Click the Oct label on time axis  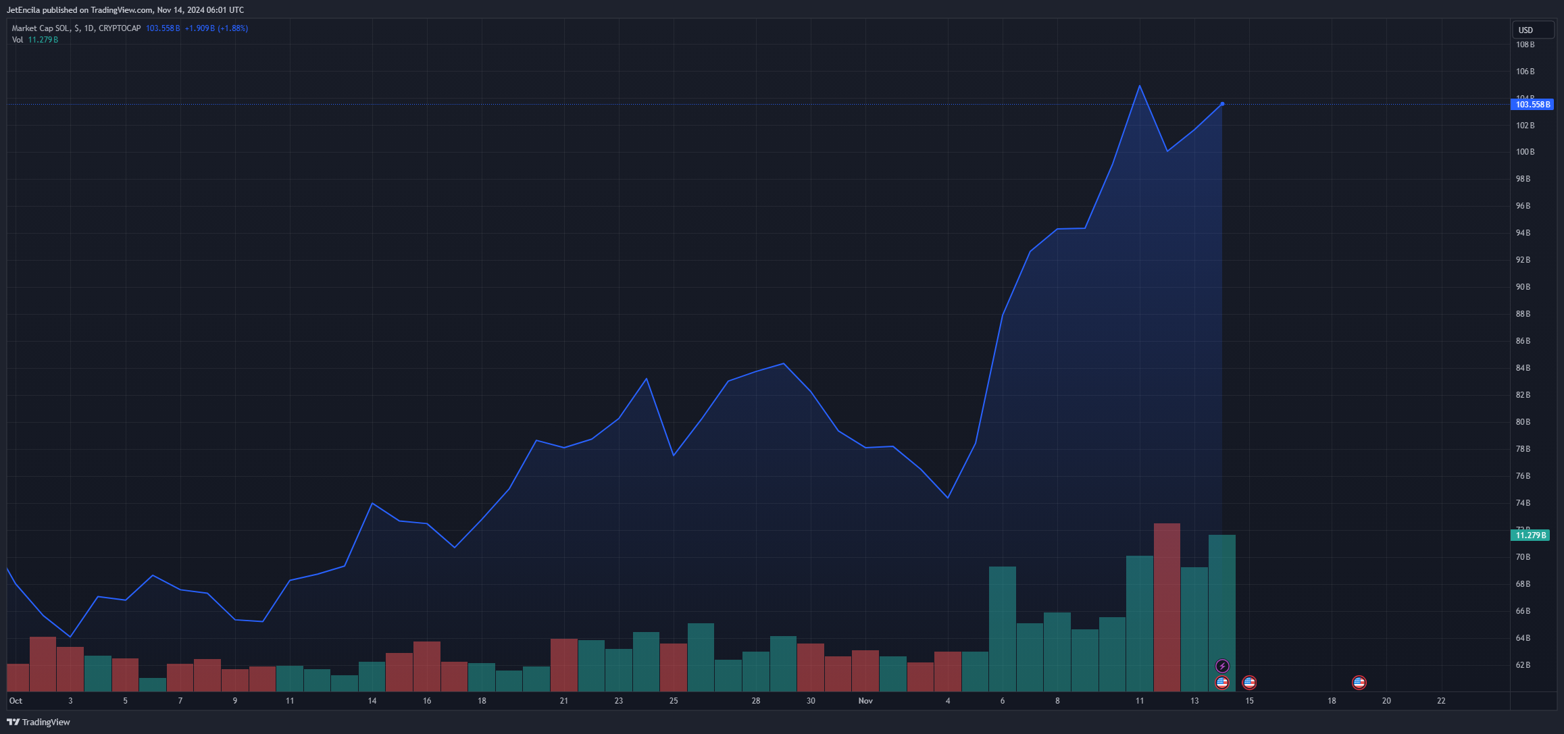(x=16, y=701)
